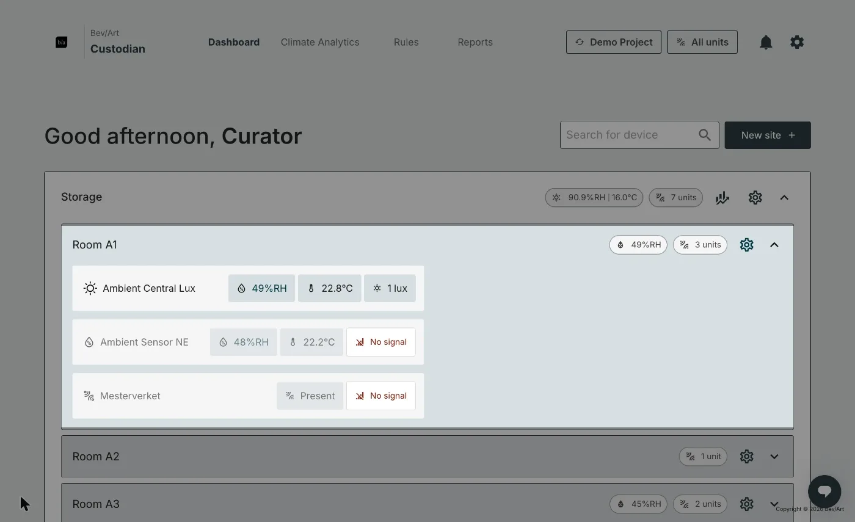Screen dimensions: 855x522
Task: Click Room A3 45%RH badge
Action: (x=638, y=504)
